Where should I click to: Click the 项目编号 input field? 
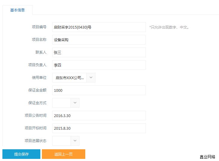point(99,27)
